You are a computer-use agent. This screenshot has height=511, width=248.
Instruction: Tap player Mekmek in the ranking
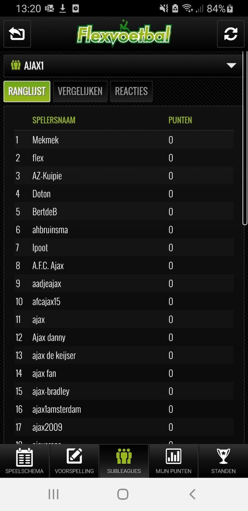pos(46,140)
